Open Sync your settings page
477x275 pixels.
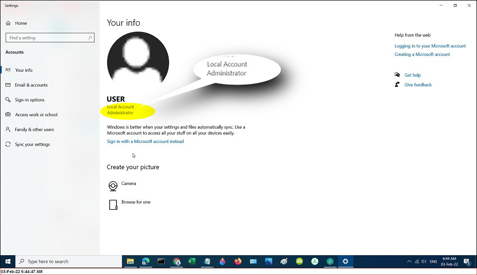tap(32, 144)
